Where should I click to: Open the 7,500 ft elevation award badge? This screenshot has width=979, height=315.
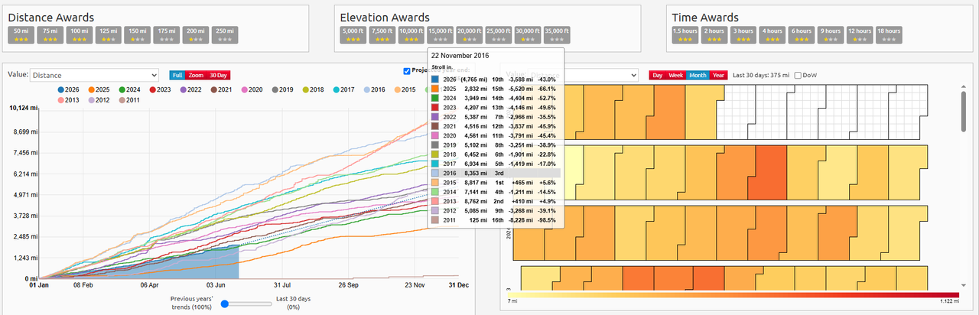tap(382, 34)
